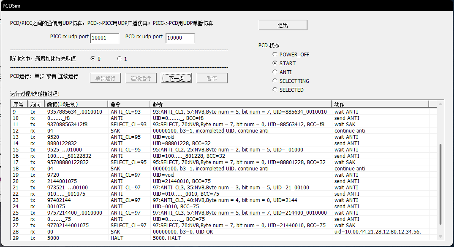Screen dimensions: 454x247
Task: Click the 下一步 next step button
Action: (x=176, y=78)
